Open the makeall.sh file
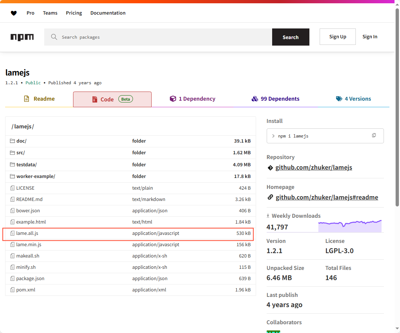 point(28,256)
